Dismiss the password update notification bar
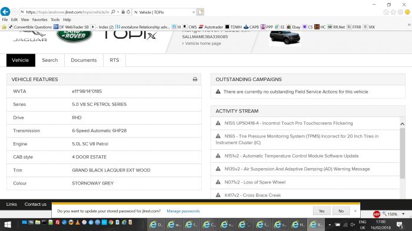Screen dimensions: 412x231 (355, 211)
